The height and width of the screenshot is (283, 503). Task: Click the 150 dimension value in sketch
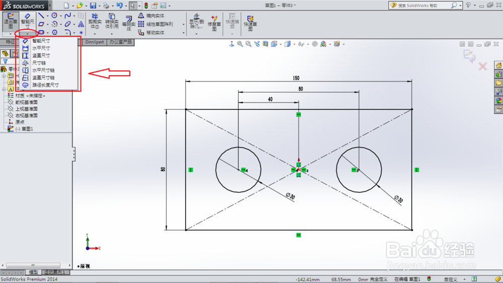pos(296,78)
